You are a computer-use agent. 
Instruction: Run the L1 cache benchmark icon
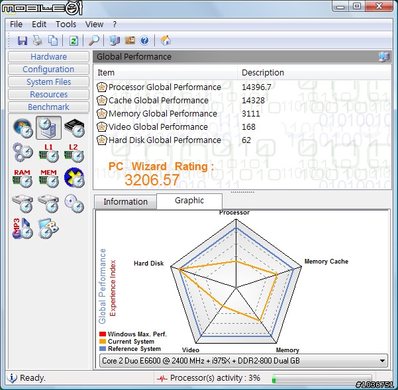point(48,153)
